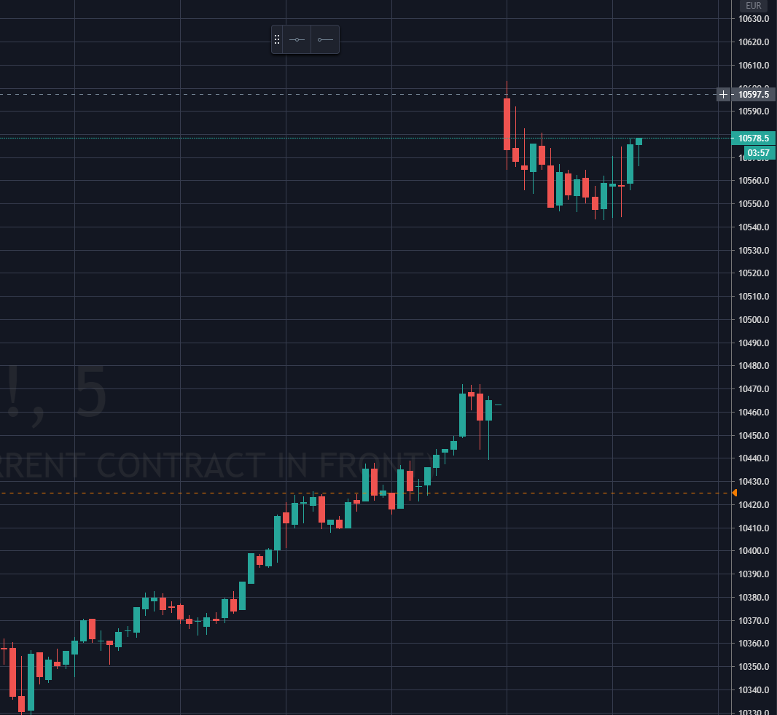
Task: Click the crosshair price label 10597.5
Action: (x=754, y=94)
